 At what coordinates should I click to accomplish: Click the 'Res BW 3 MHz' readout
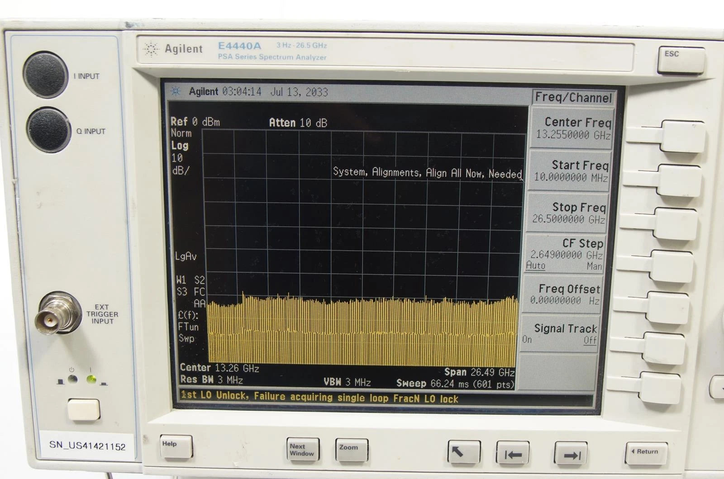(x=211, y=380)
